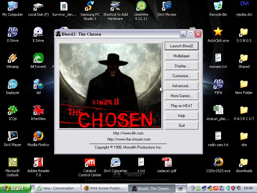This screenshot has height=193, width=257.
Task: Click Play on HEAT
Action: pyautogui.click(x=182, y=106)
